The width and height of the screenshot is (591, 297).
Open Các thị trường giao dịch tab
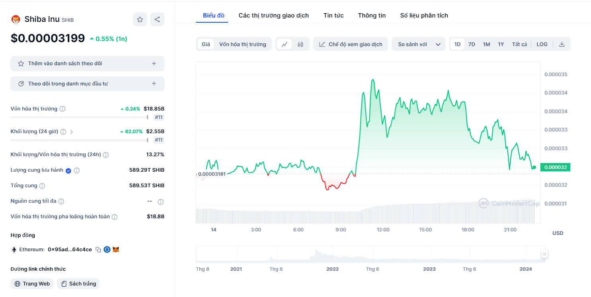[x=274, y=16]
